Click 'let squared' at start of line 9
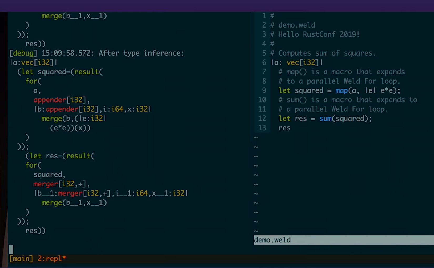The width and height of the screenshot is (434, 268). click(301, 91)
